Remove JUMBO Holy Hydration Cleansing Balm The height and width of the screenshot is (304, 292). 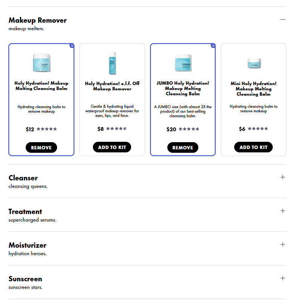pos(182,147)
